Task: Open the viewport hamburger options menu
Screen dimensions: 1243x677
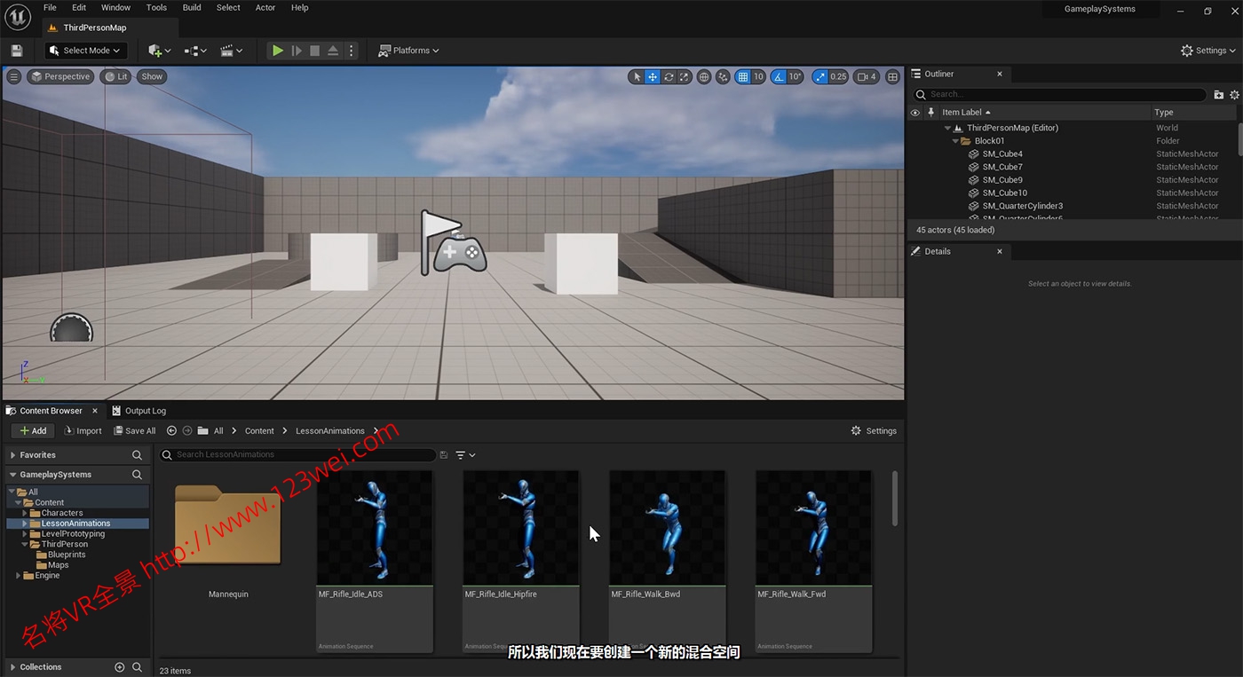Action: (13, 76)
